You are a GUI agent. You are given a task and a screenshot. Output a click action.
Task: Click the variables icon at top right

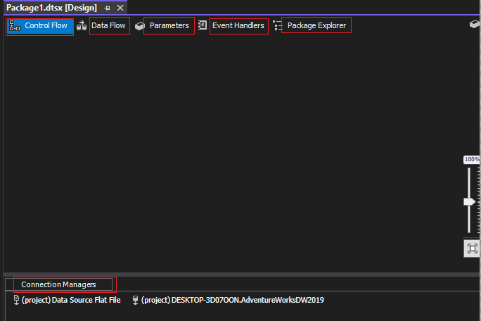pos(474,24)
